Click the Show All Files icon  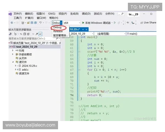pyautogui.click(x=29, y=34)
